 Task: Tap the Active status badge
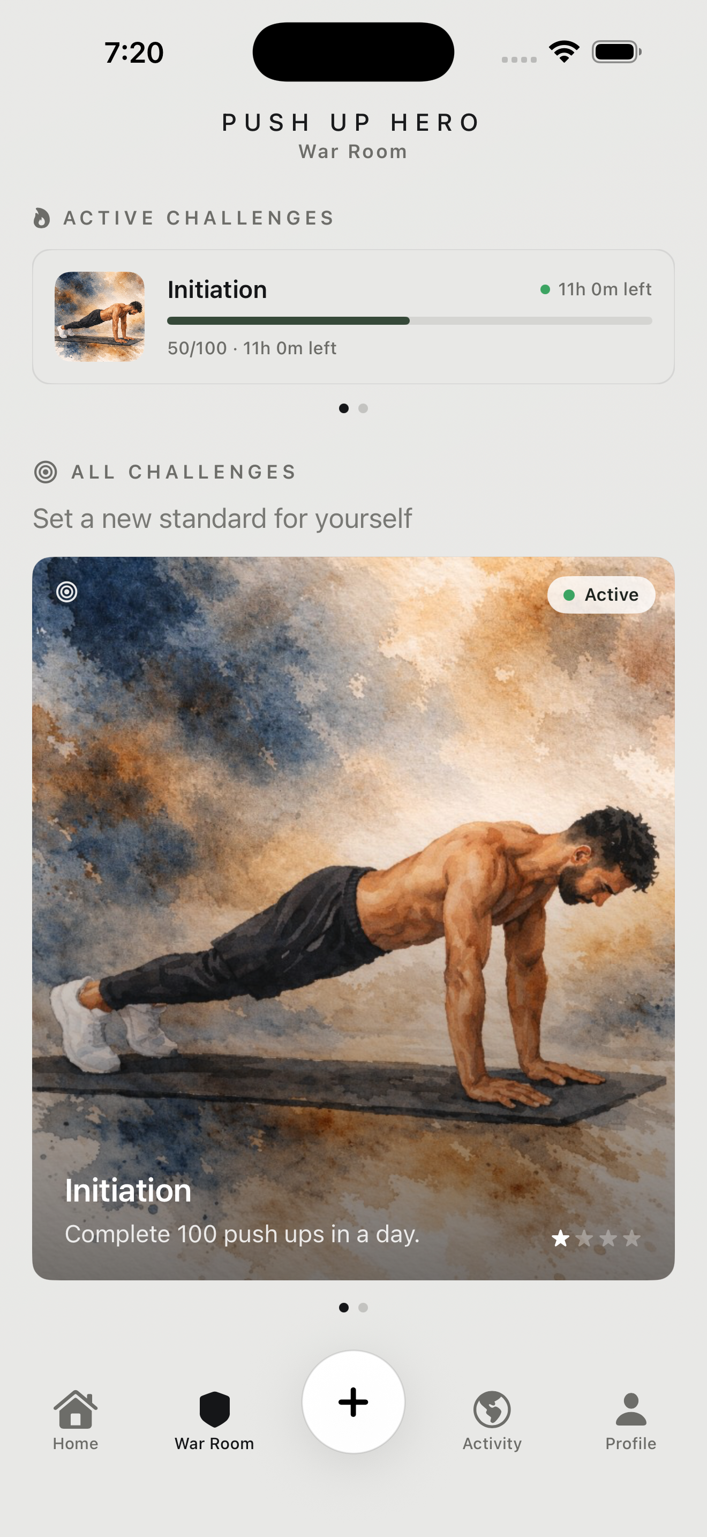coord(601,595)
